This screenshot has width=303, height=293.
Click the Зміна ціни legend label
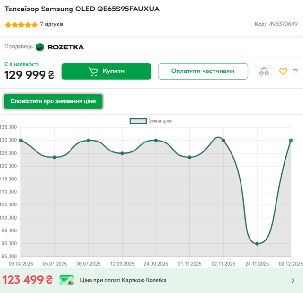coord(160,121)
